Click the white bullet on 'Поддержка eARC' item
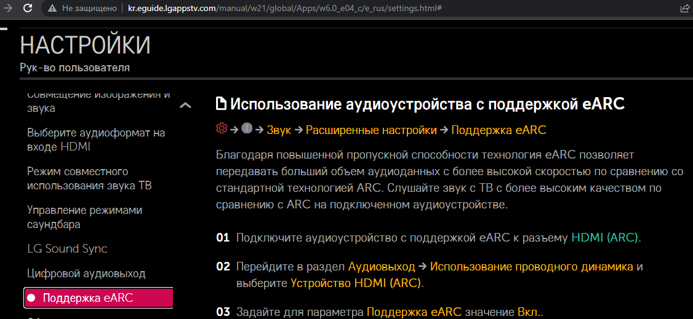Image resolution: width=693 pixels, height=319 pixels. click(31, 298)
